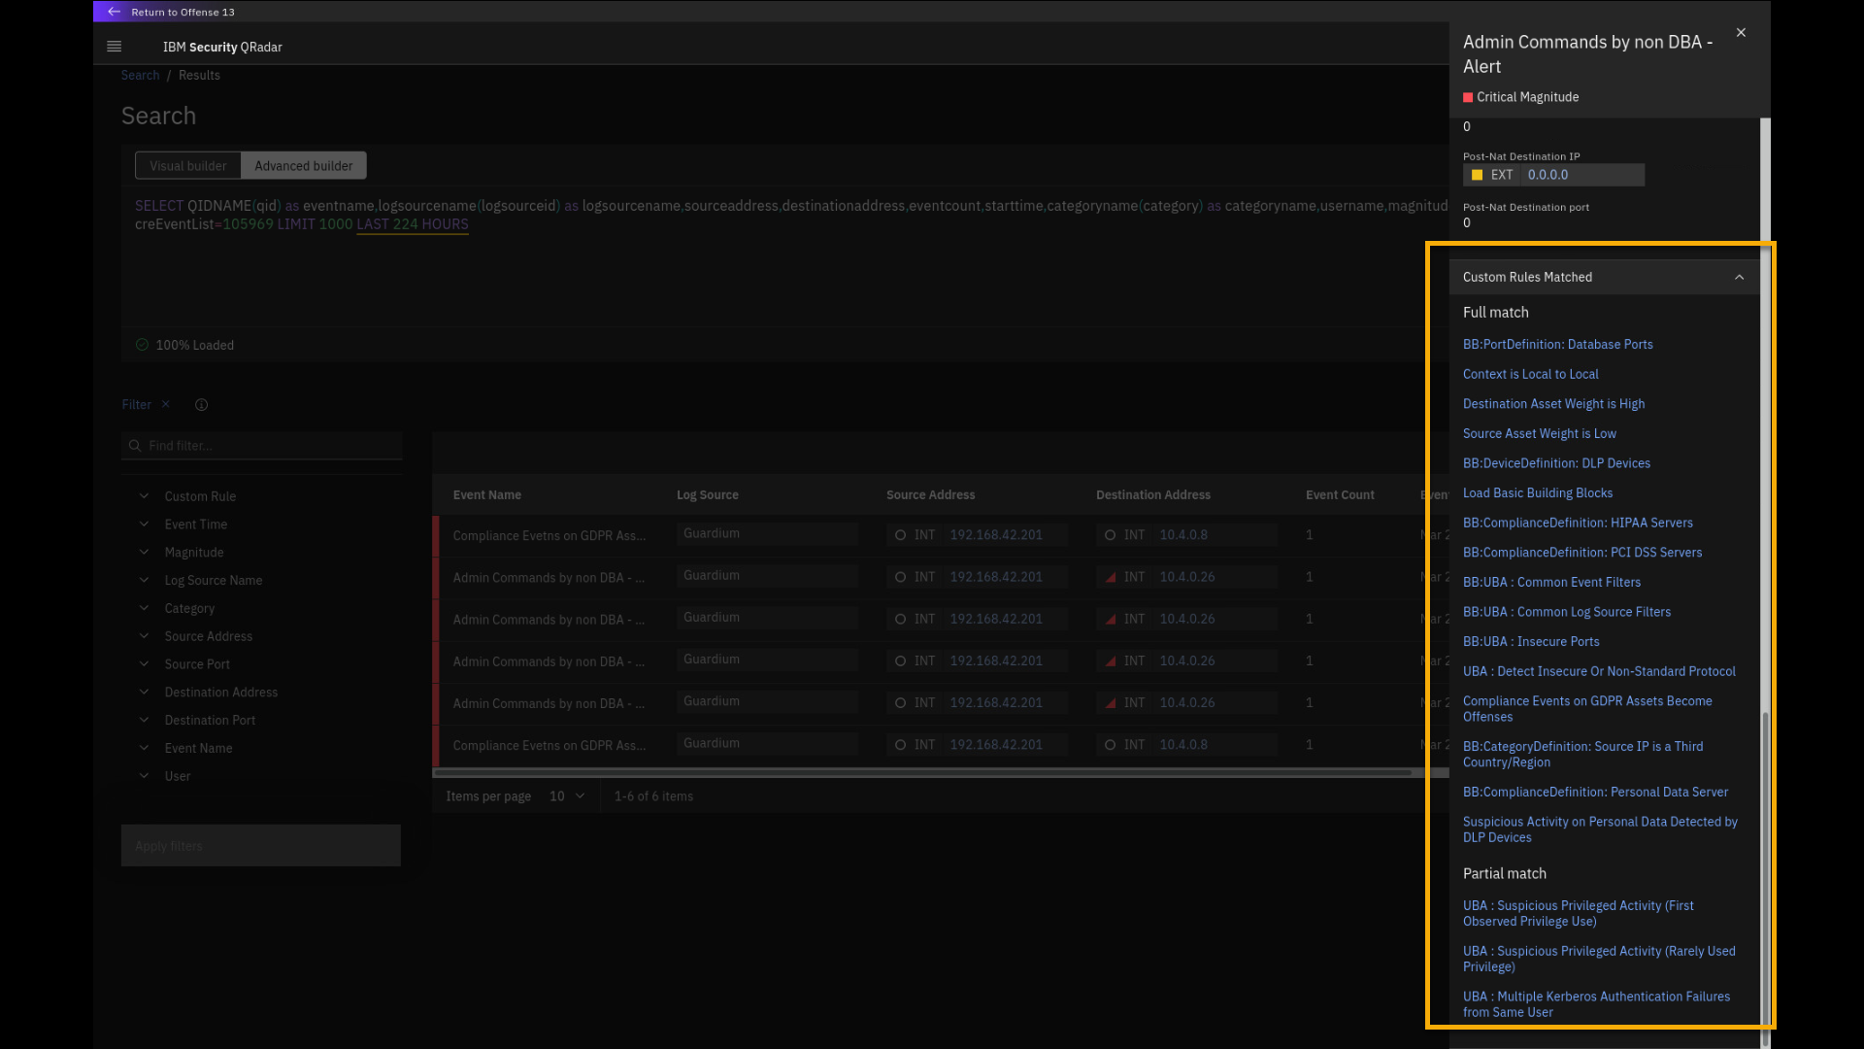Click into the Find filter field

(x=272, y=446)
